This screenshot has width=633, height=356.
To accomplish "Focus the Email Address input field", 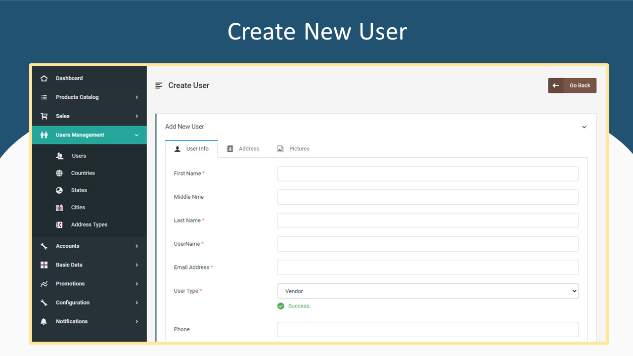I will 428,267.
